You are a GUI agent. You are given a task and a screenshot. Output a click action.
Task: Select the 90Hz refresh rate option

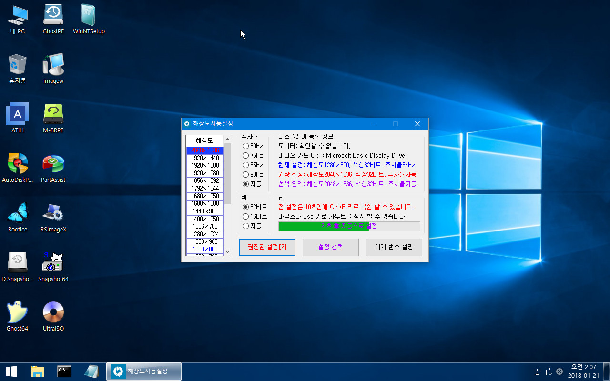tap(253, 174)
